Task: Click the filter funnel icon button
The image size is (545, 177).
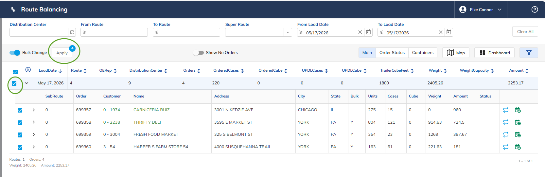Action: (x=529, y=53)
